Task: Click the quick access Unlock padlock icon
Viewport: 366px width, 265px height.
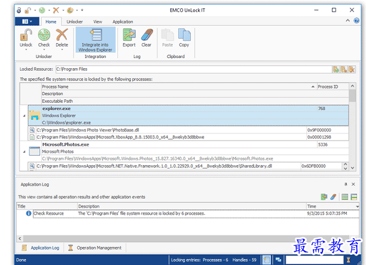Action: (28, 10)
